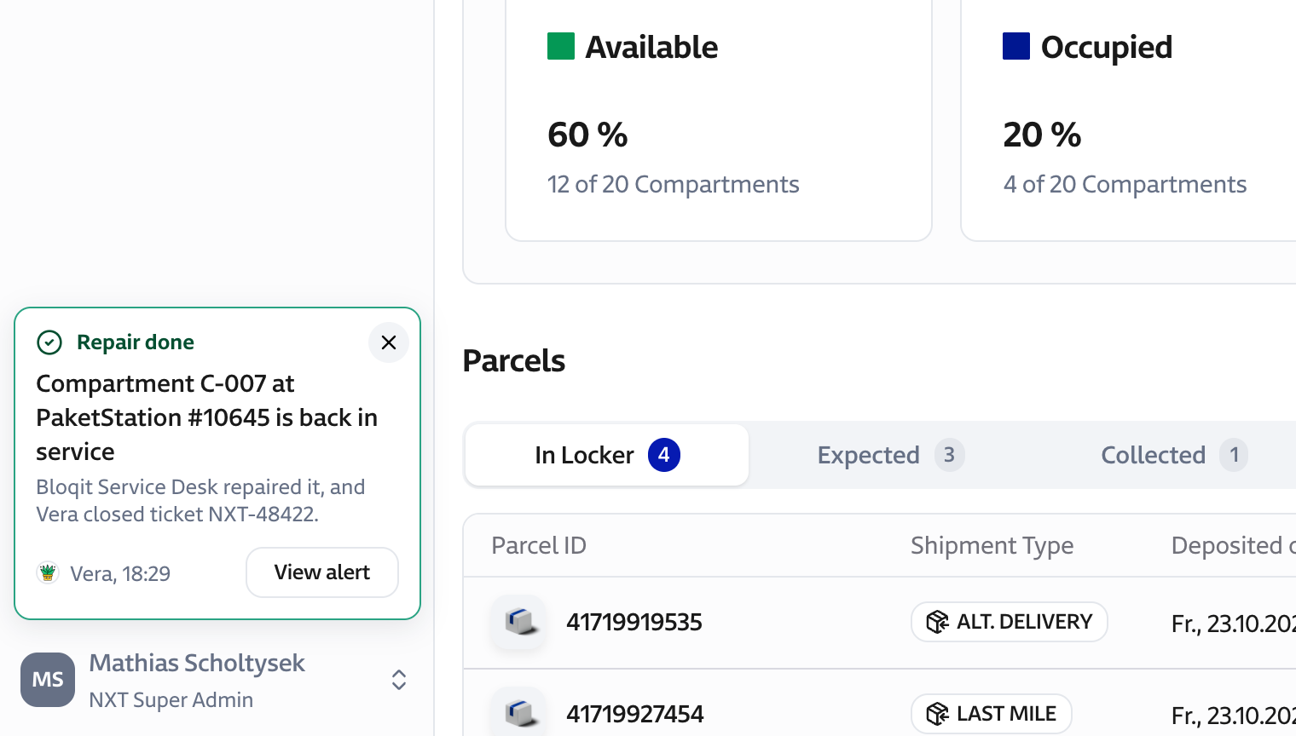Viewport: 1296px width, 736px height.
Task: Switch to the In Locker tab
Action: click(x=607, y=455)
